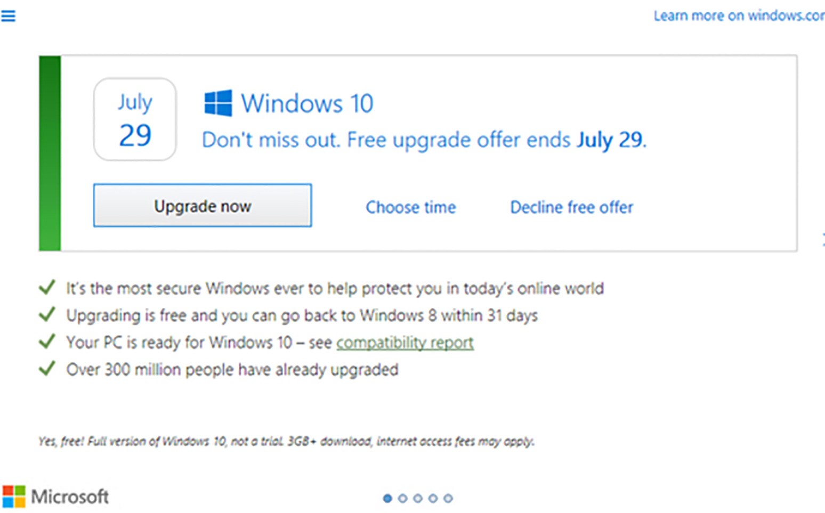Click the checkmark beside Over 300 million people
825x513 pixels.
[x=47, y=368]
